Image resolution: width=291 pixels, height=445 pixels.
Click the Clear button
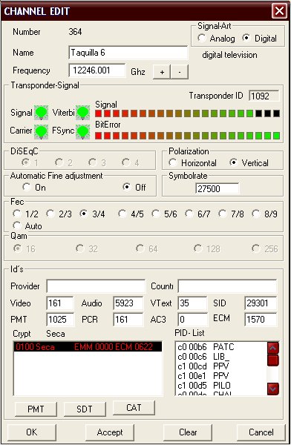tap(188, 432)
